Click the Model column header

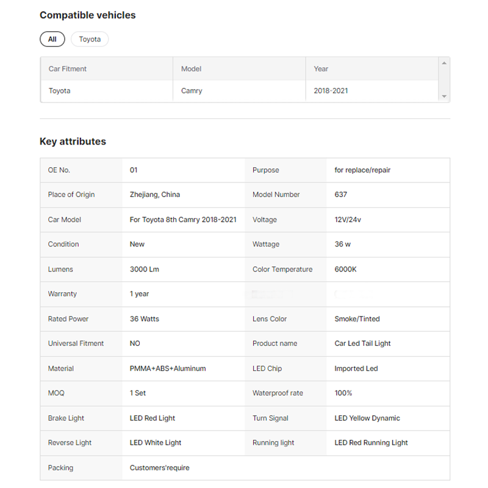point(192,69)
